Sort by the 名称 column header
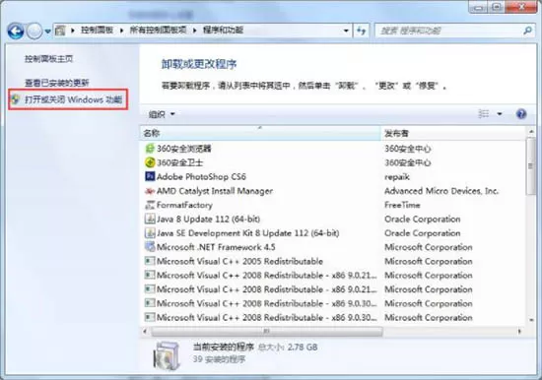This screenshot has height=380, width=542. (260, 133)
